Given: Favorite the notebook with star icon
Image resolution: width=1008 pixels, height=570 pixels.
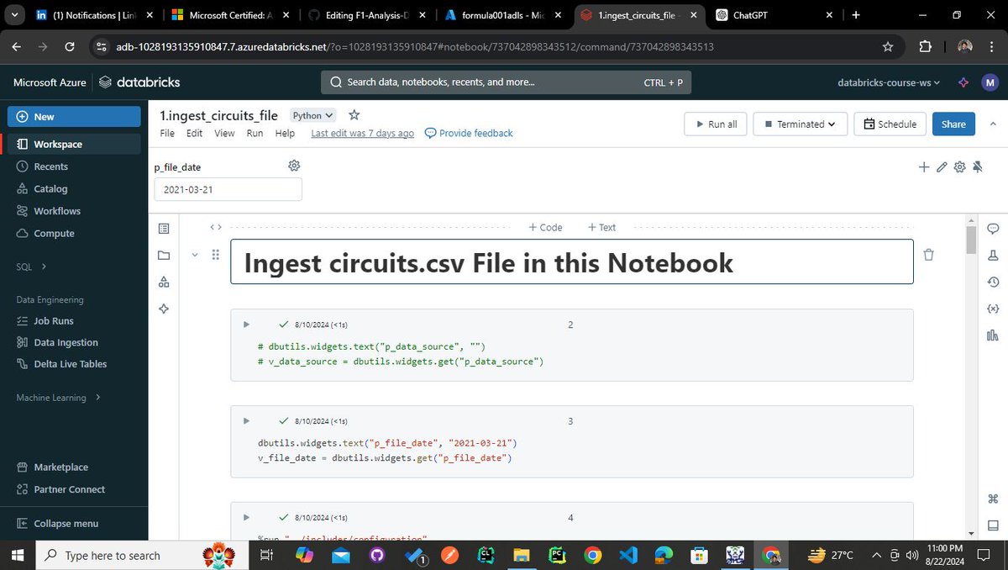Looking at the screenshot, I should point(354,115).
